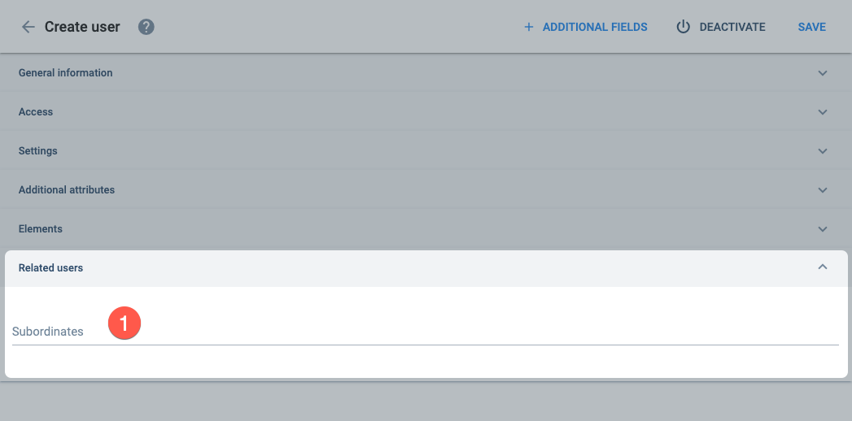Open the Settings section header

(x=426, y=151)
